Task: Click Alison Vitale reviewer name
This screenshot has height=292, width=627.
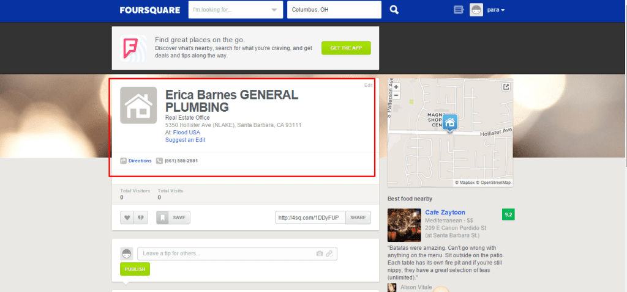Action: click(x=415, y=288)
